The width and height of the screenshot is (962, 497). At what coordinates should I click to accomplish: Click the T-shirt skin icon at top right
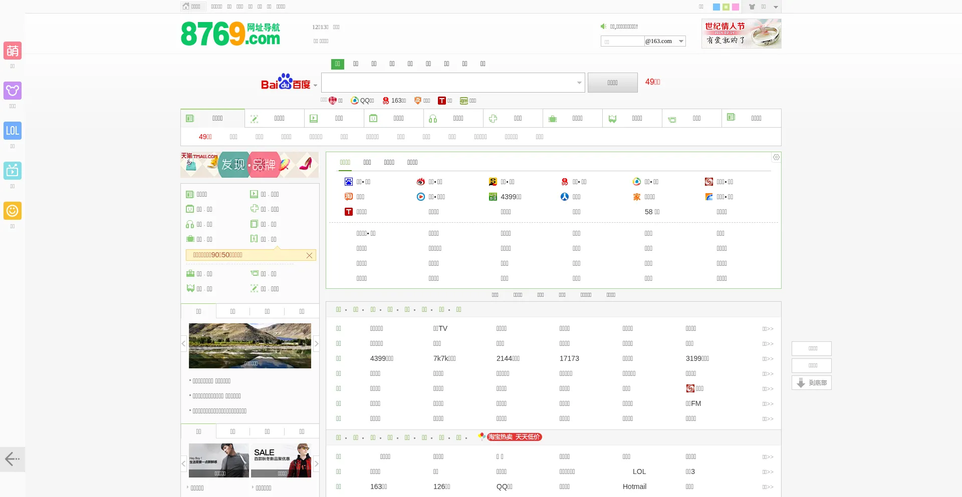click(752, 7)
